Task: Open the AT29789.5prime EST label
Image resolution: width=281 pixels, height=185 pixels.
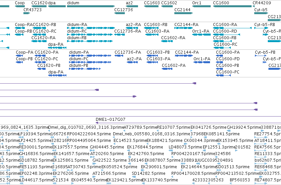Action: (140, 127)
